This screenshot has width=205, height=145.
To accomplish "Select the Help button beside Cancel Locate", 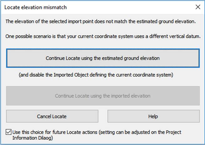I will [x=153, y=116].
